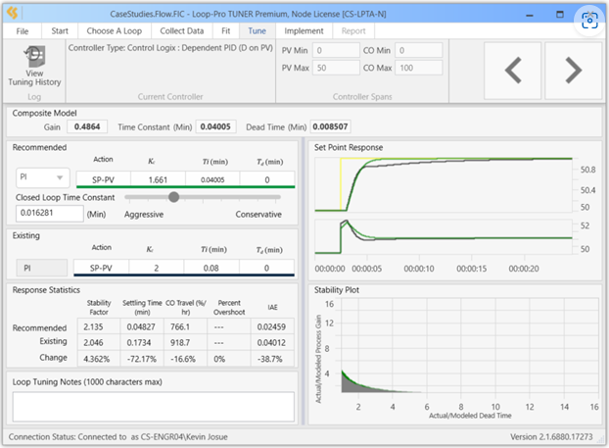Click the Loop-Pro app logo icon
Image resolution: width=609 pixels, height=448 pixels.
pyautogui.click(x=13, y=14)
